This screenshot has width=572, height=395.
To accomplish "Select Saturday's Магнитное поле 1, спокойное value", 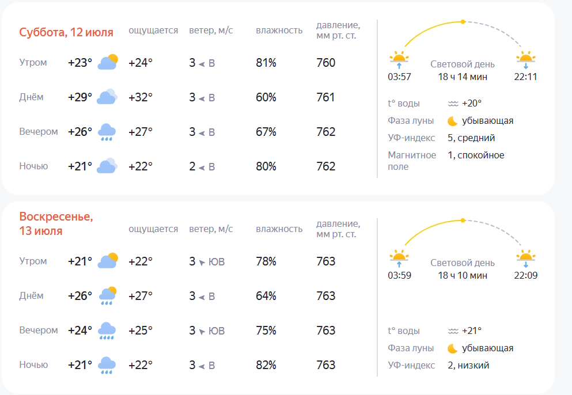I will click(476, 155).
